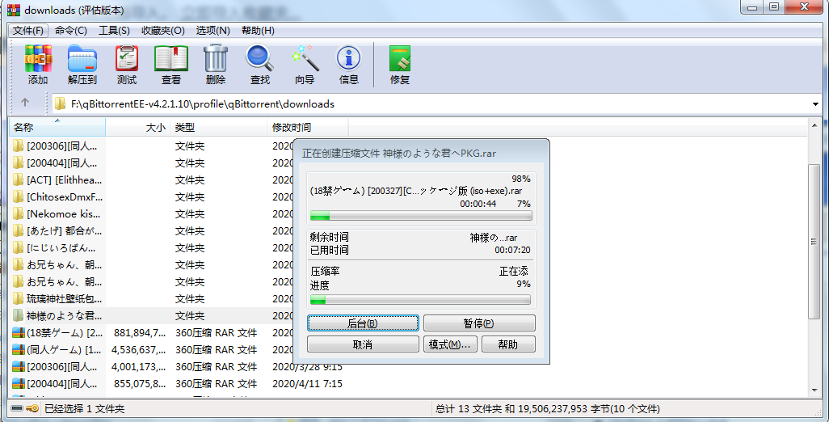Select folder icon of [ACT] [Elithhea...
829x422 pixels.
tap(19, 179)
